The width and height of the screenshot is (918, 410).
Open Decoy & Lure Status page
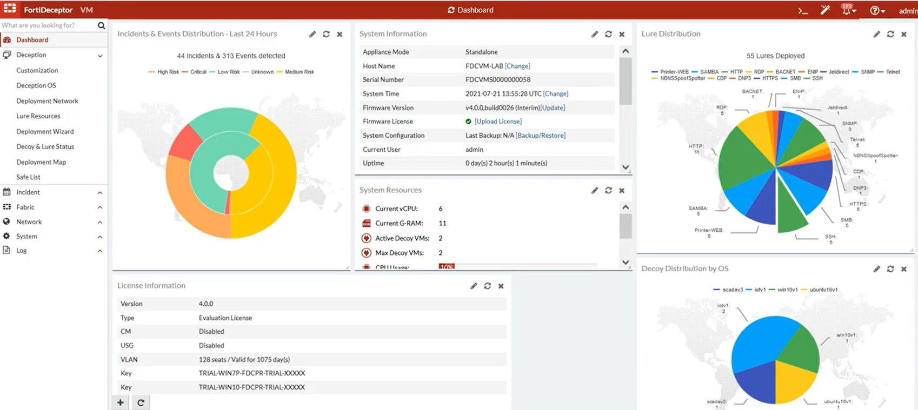click(45, 146)
